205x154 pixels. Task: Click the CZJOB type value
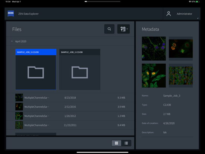pyautogui.click(x=167, y=105)
